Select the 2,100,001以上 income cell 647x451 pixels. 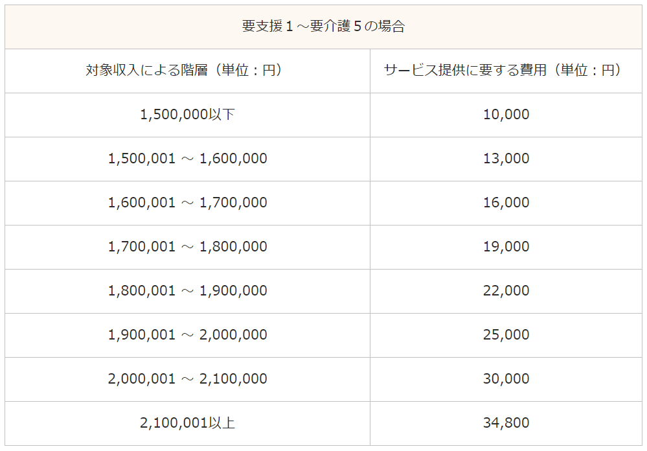pyautogui.click(x=187, y=423)
